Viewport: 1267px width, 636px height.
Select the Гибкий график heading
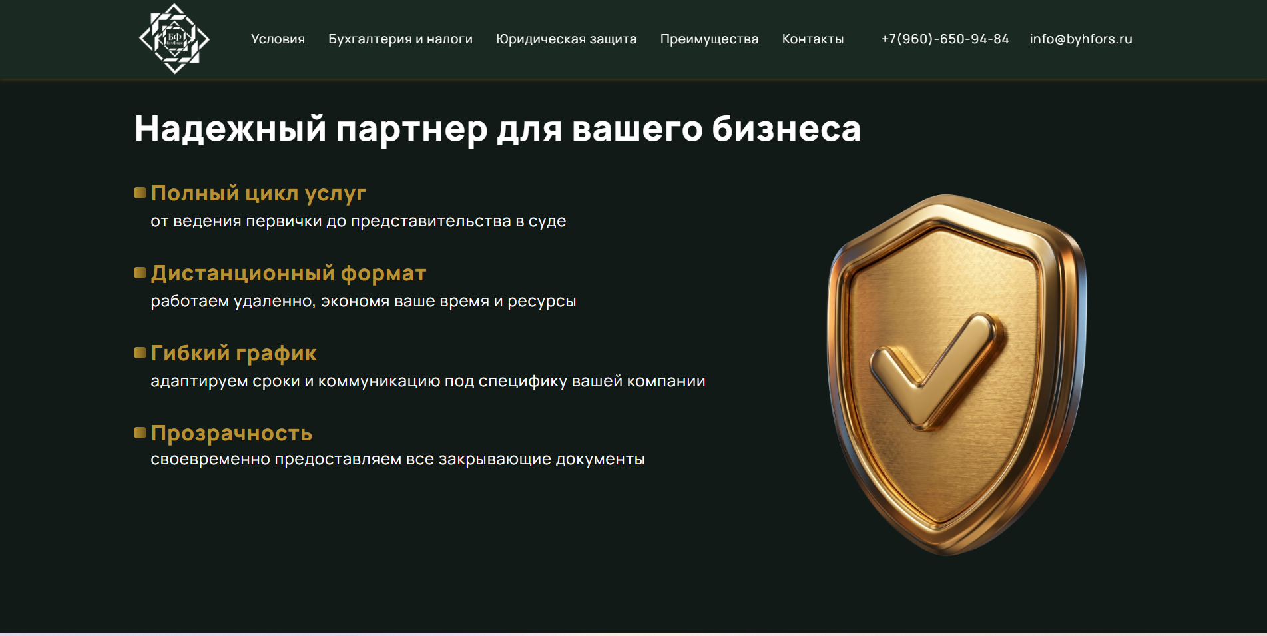pyautogui.click(x=234, y=353)
